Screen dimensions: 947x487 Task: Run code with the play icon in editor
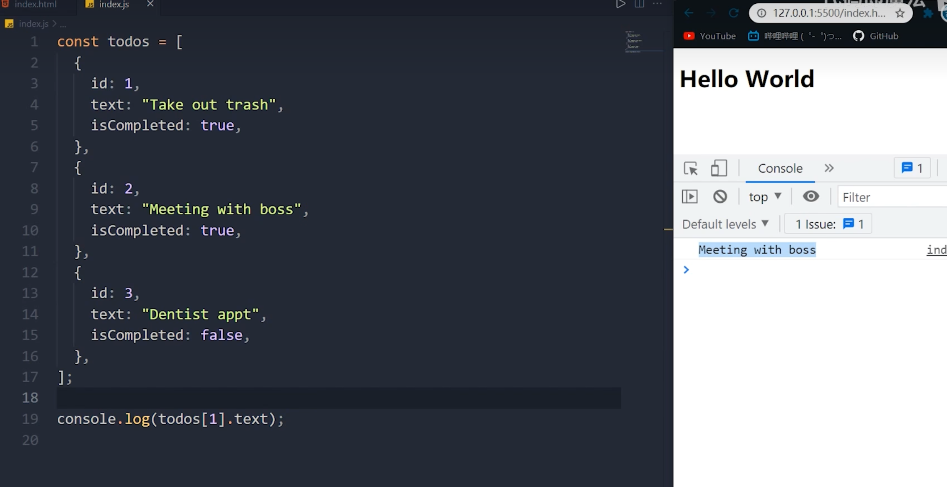click(620, 4)
